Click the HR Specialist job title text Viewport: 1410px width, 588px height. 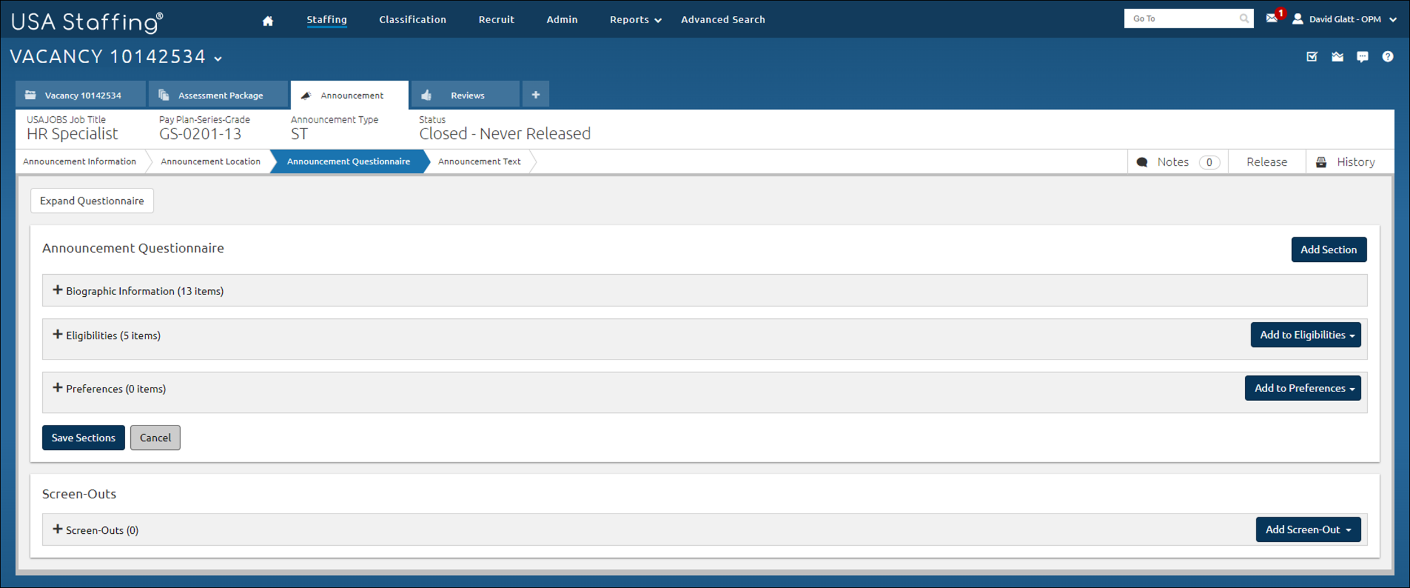[x=72, y=134]
